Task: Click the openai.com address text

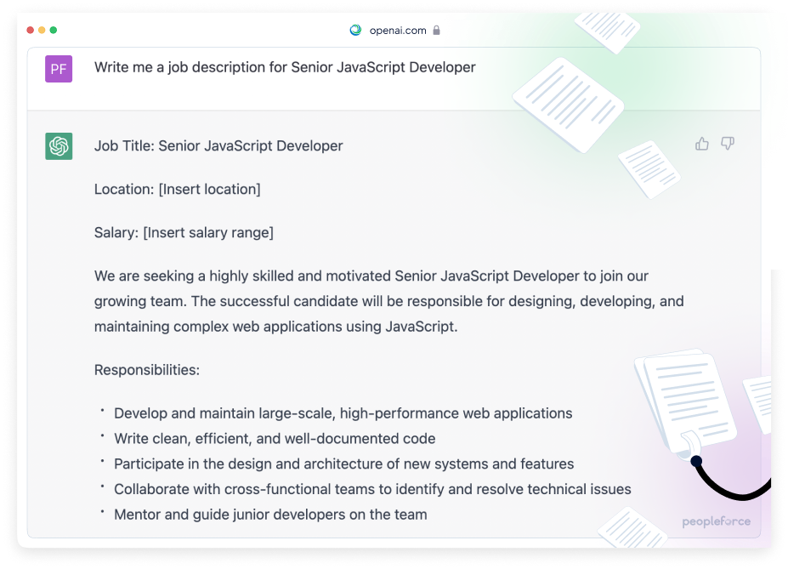Action: (x=398, y=31)
